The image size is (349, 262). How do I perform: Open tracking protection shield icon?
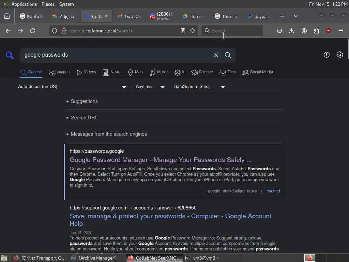55,31
